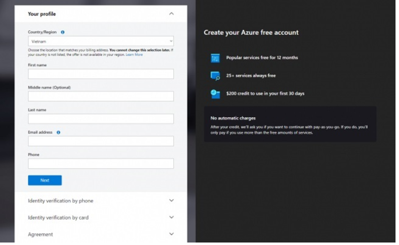Screen dimensions: 399x245
Task: Expand Identity verification by phone chevron
Action: [171, 201]
